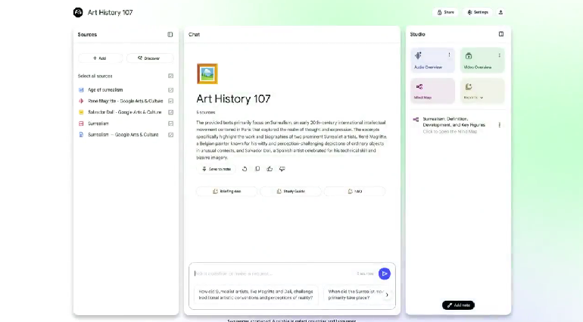Viewport: 583px width, 322px height.
Task: Click the Surrealism PDF source icon
Action: coord(81,123)
